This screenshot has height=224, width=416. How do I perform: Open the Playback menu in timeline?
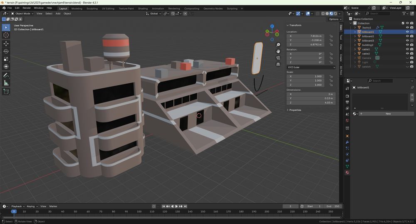click(17, 206)
